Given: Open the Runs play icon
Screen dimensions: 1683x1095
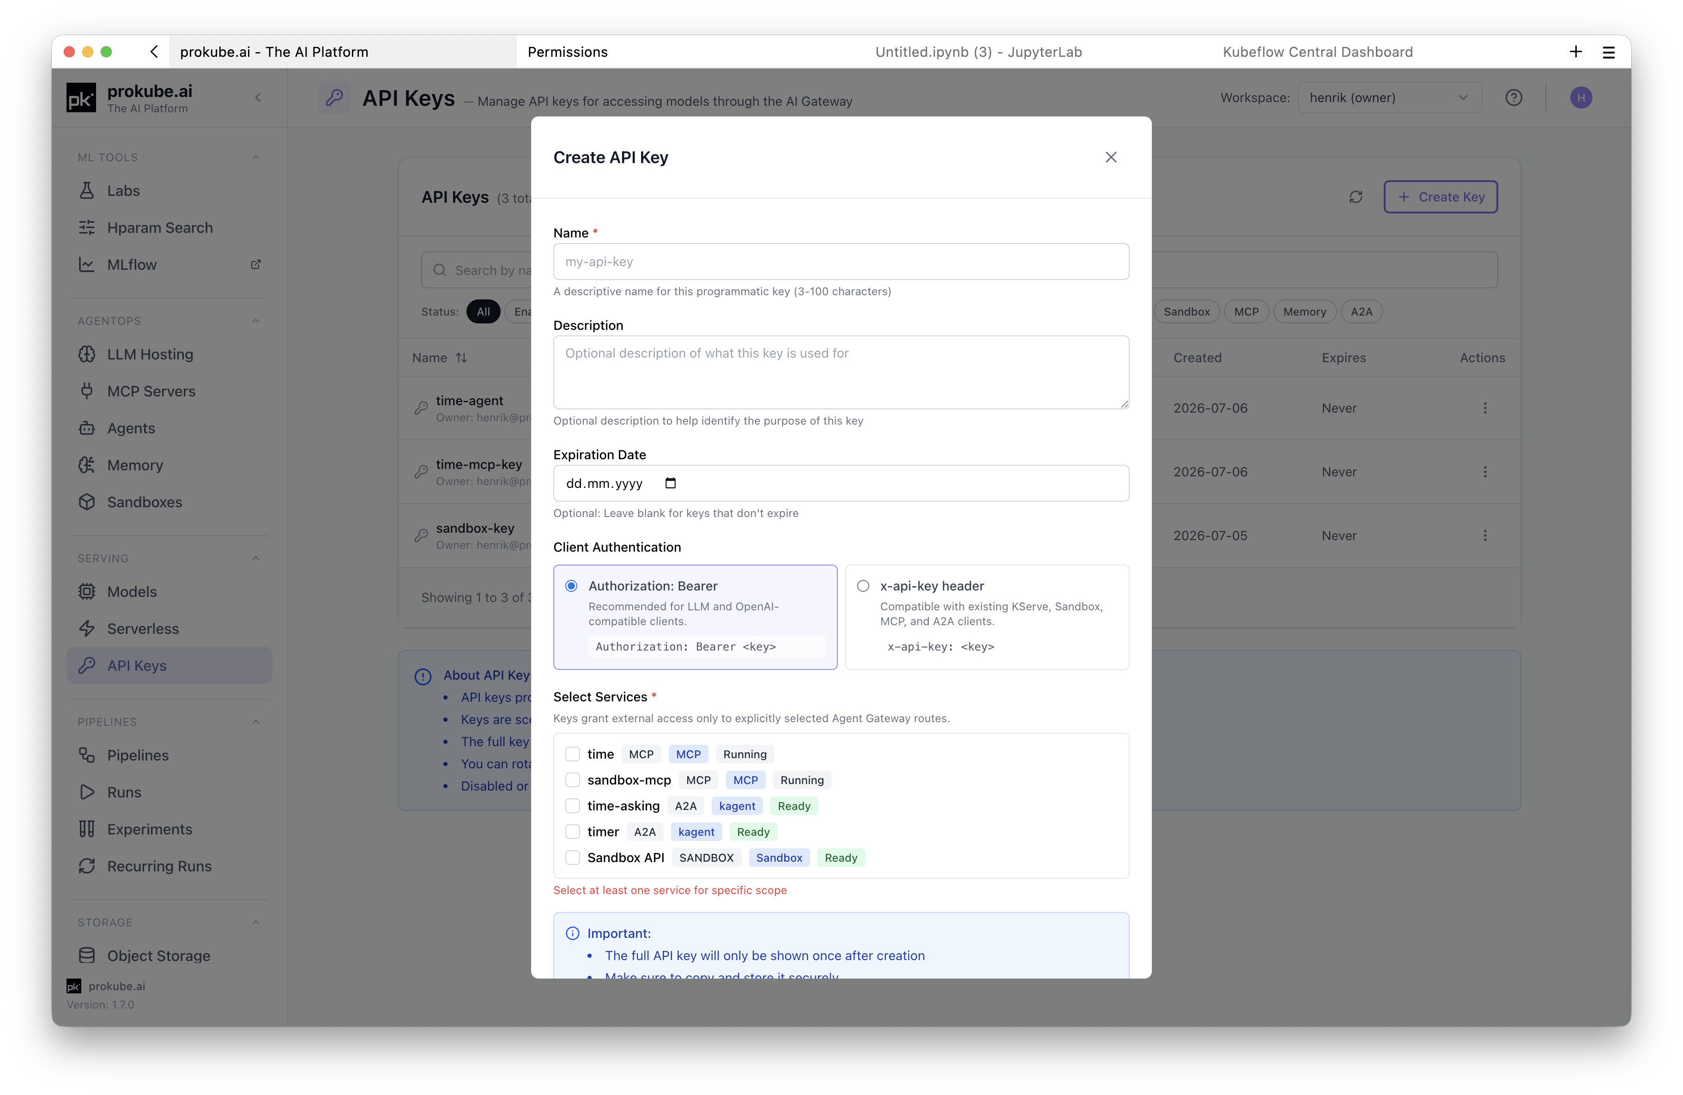Looking at the screenshot, I should tap(86, 792).
